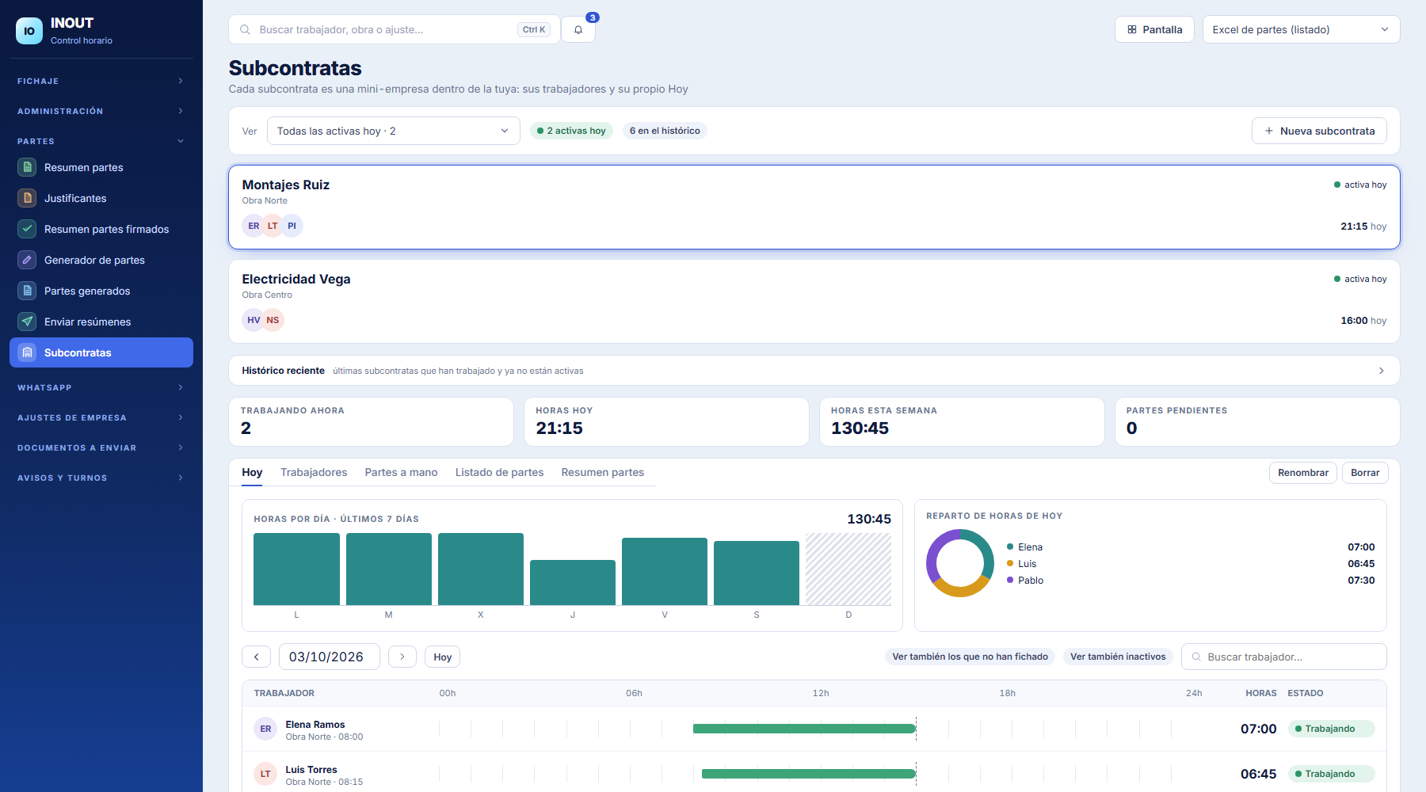
Task: Click the striped Sunday bar in chart
Action: pyautogui.click(x=848, y=569)
